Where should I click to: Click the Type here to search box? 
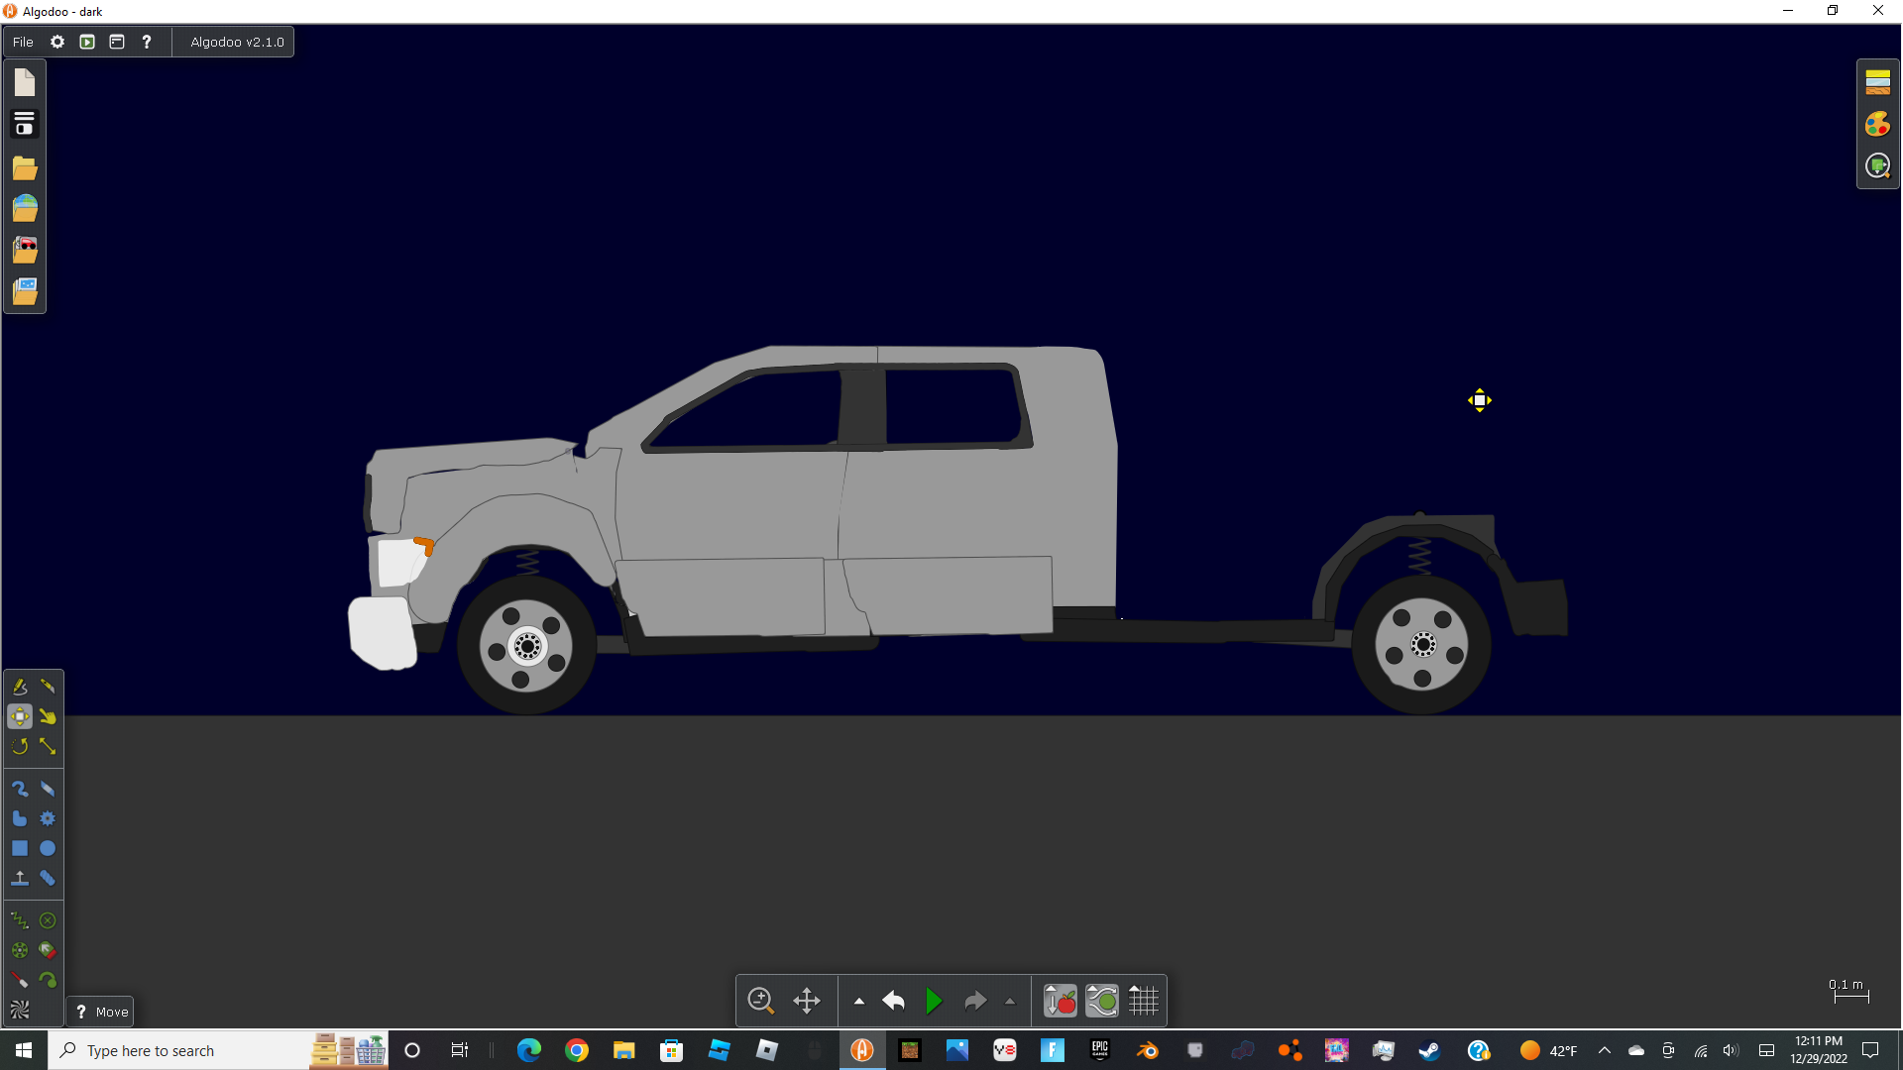coord(218,1050)
